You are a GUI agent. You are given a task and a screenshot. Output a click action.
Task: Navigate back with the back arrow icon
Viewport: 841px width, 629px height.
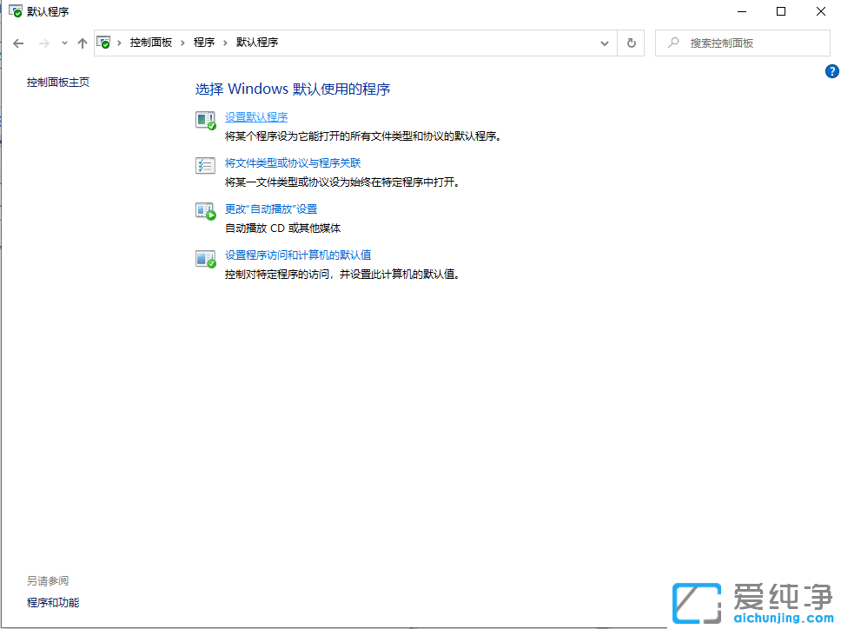pyautogui.click(x=17, y=42)
